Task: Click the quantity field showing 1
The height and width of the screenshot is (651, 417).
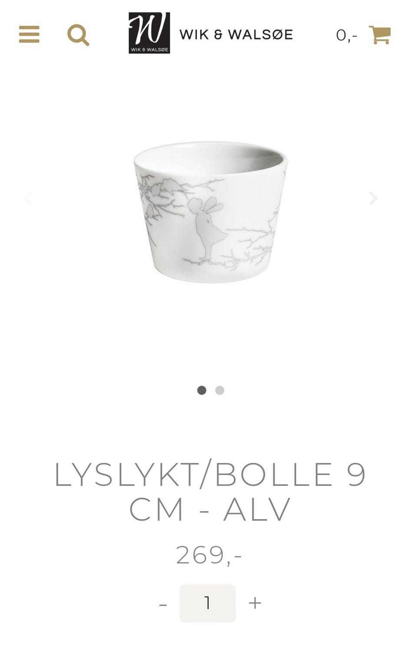Action: click(208, 603)
